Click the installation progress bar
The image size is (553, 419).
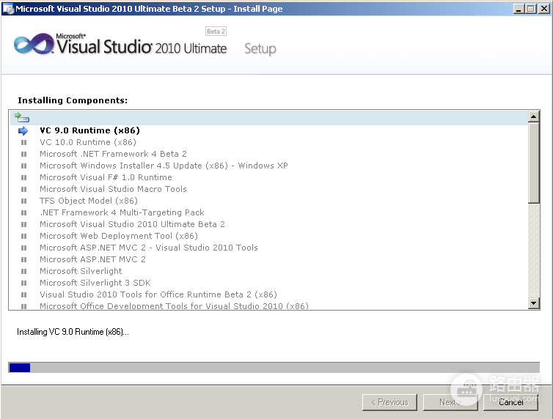click(274, 368)
